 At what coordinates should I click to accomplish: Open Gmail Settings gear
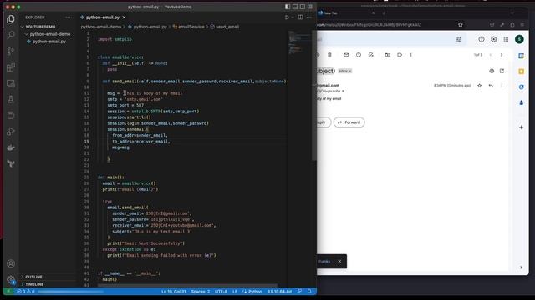tap(494, 39)
